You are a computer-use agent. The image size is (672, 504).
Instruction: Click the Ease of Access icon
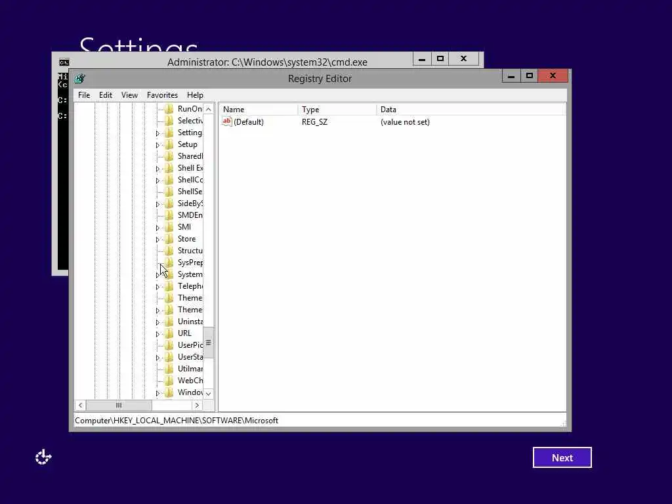click(43, 457)
